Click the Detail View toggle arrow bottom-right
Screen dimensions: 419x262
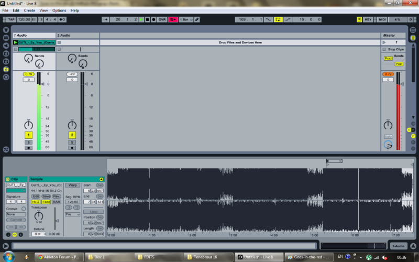(413, 246)
